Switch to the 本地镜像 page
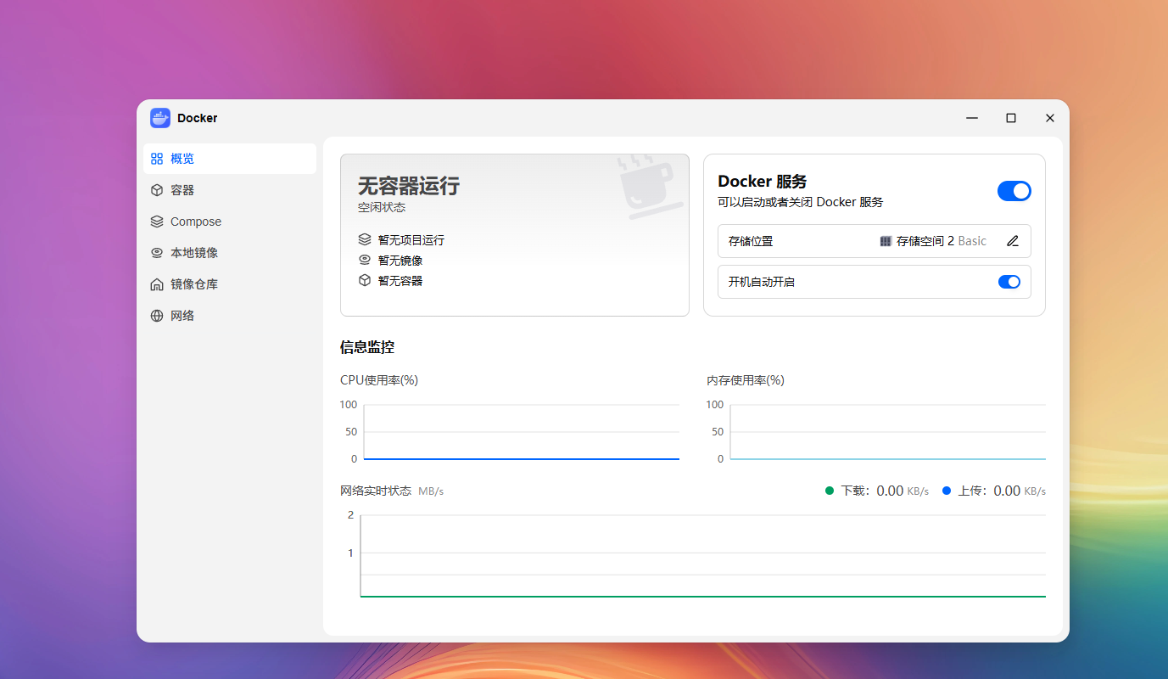1168x679 pixels. click(x=230, y=253)
